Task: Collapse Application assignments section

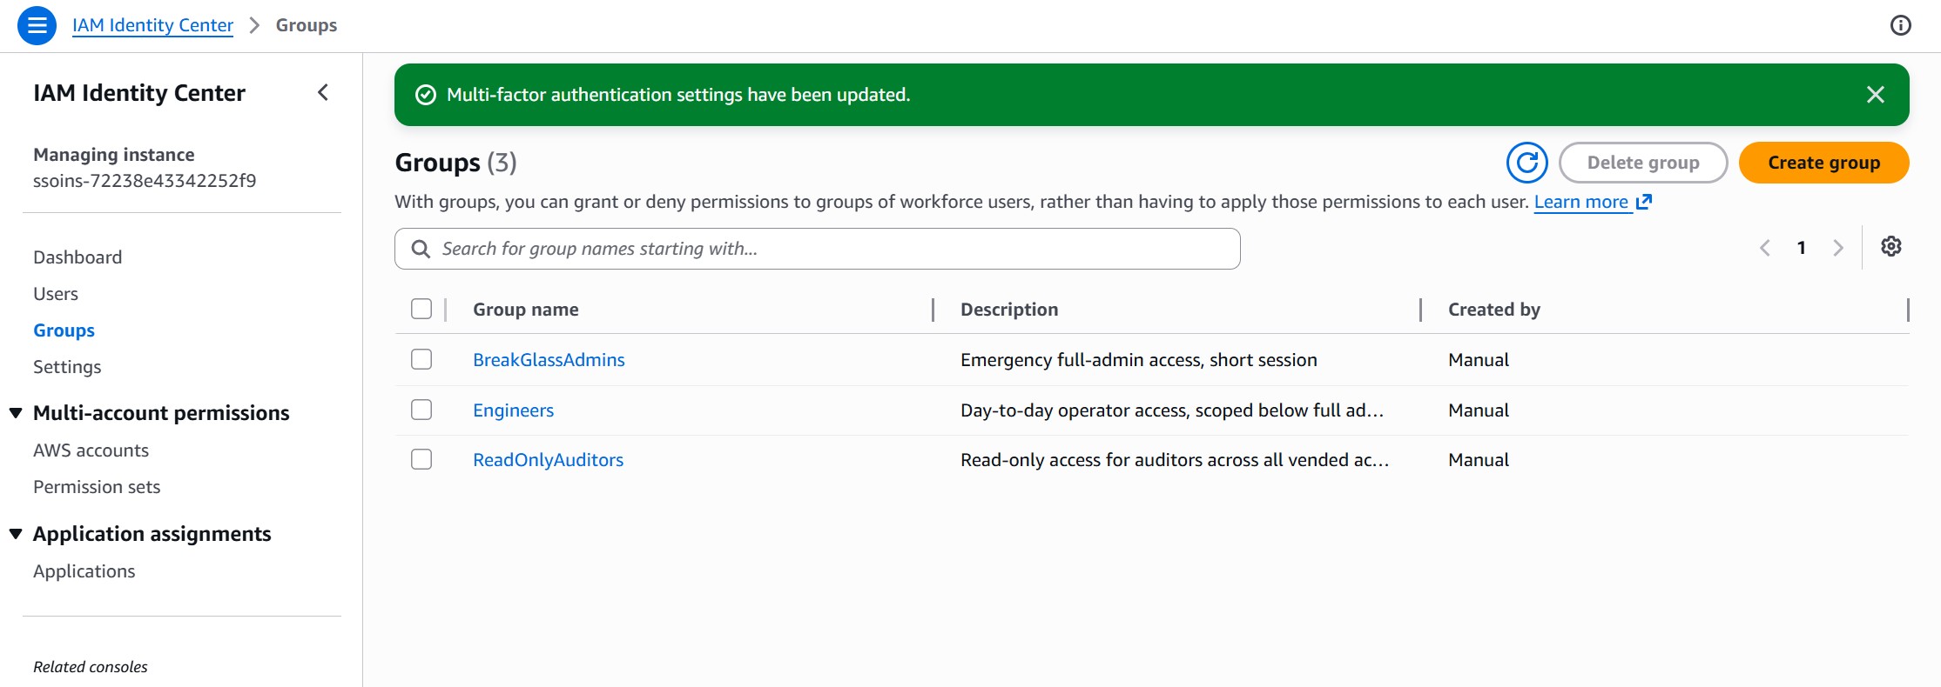Action: point(16,534)
